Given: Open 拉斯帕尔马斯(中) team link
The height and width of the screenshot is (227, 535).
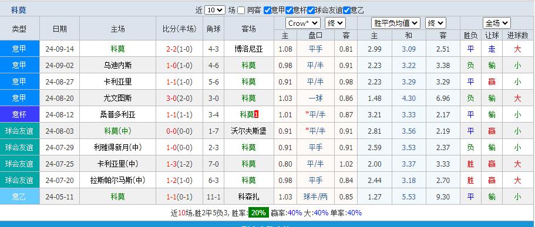Looking at the screenshot, I should (x=117, y=180).
